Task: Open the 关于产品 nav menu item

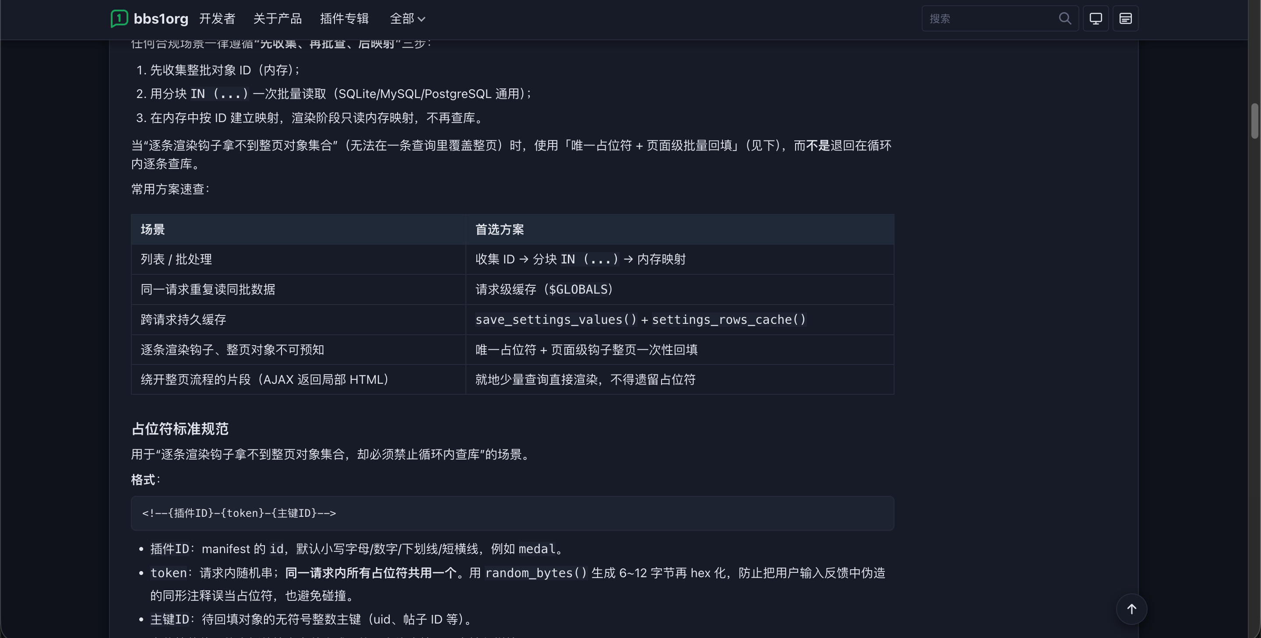Action: point(278,18)
